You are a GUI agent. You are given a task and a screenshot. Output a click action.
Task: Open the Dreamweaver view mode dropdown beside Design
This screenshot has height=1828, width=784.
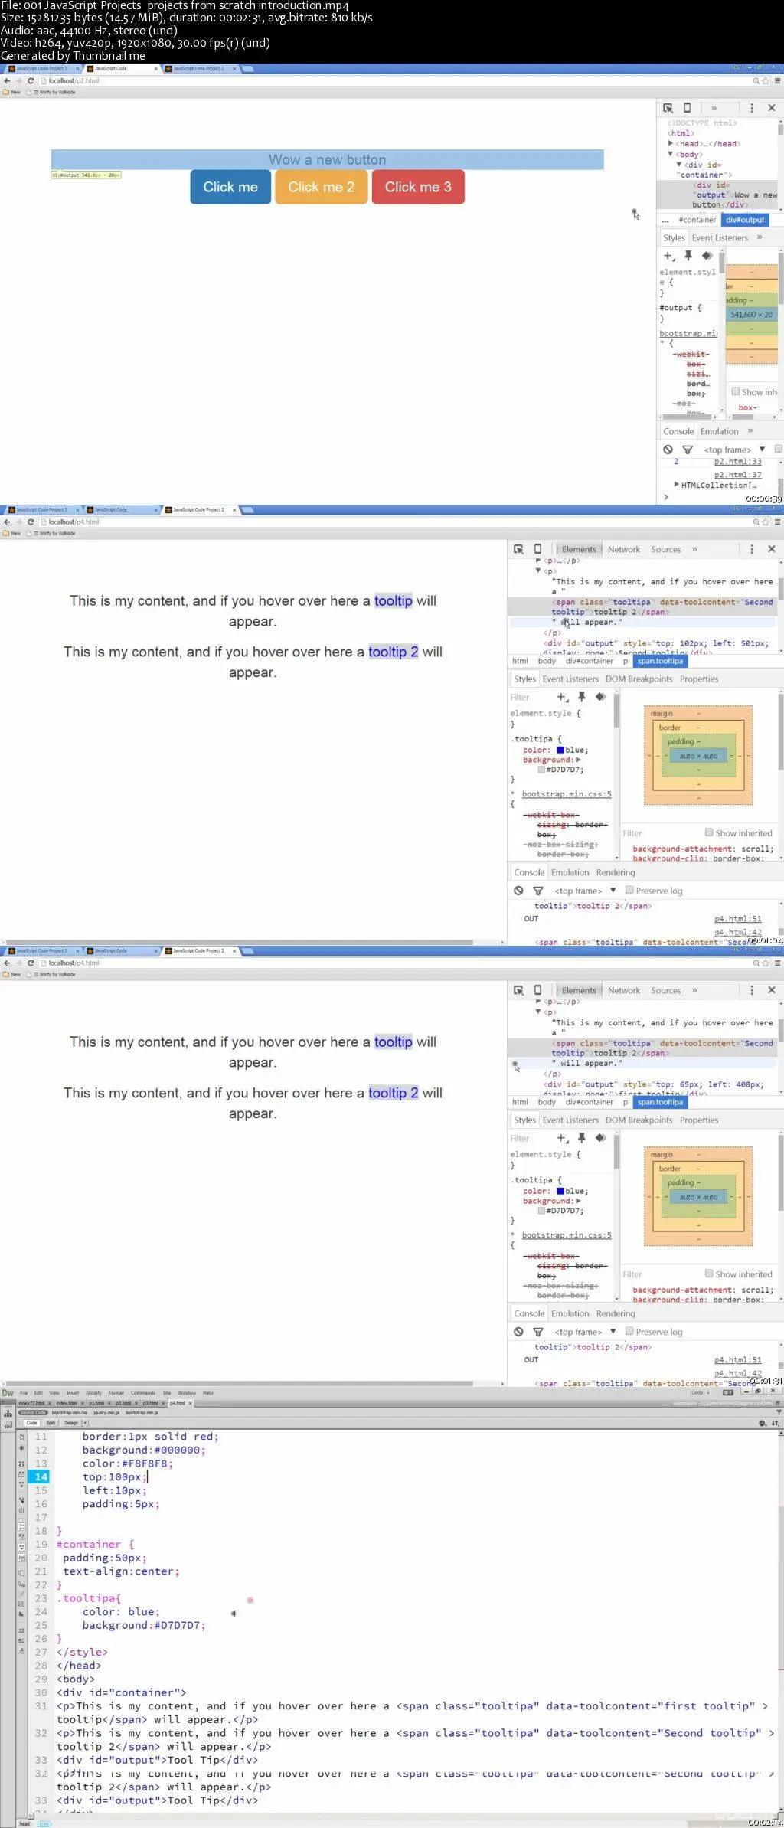85,1423
